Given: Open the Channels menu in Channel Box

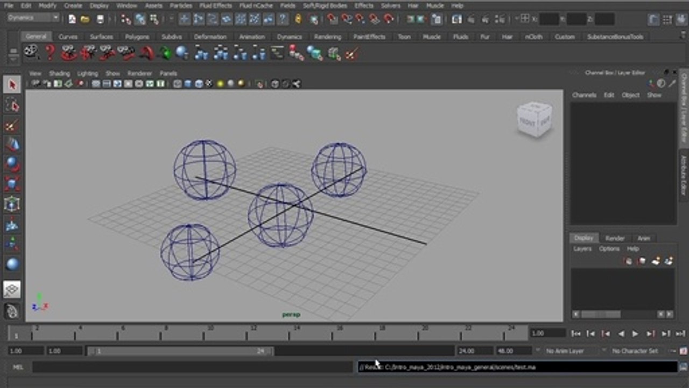Looking at the screenshot, I should [584, 95].
